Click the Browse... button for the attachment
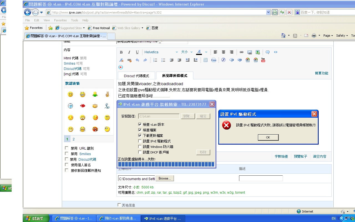Viewport: 355px width, 222px height. (x=165, y=178)
